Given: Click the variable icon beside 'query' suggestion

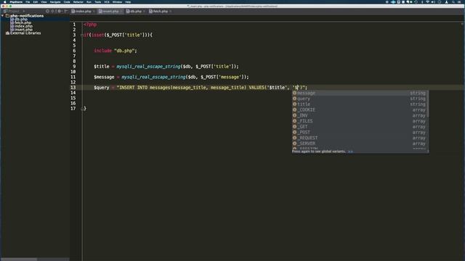Looking at the screenshot, I should point(294,99).
